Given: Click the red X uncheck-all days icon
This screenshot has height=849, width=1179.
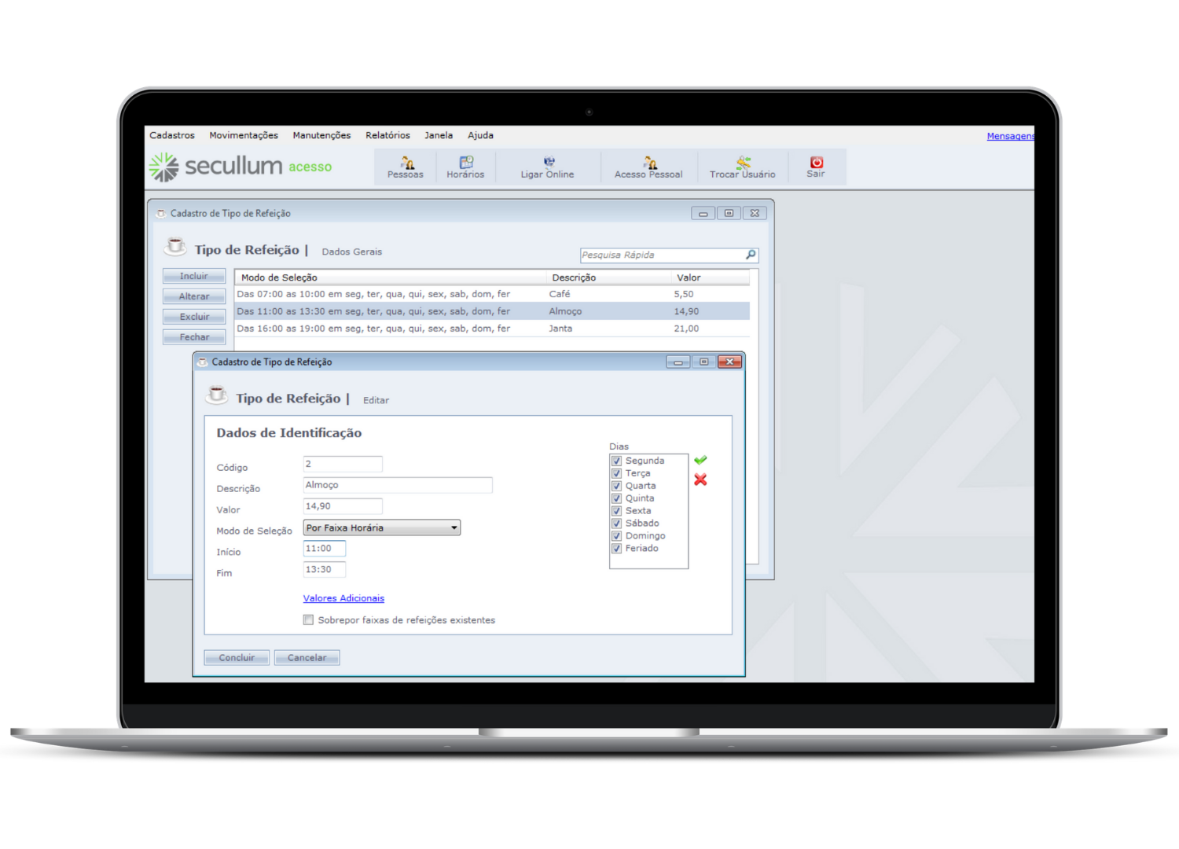Looking at the screenshot, I should coord(700,480).
